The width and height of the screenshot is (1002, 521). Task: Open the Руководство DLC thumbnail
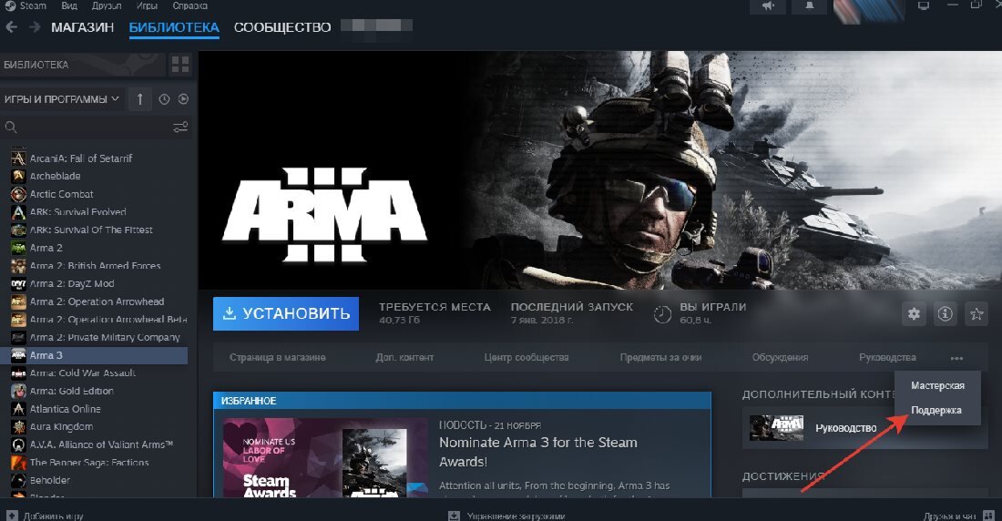tap(776, 428)
